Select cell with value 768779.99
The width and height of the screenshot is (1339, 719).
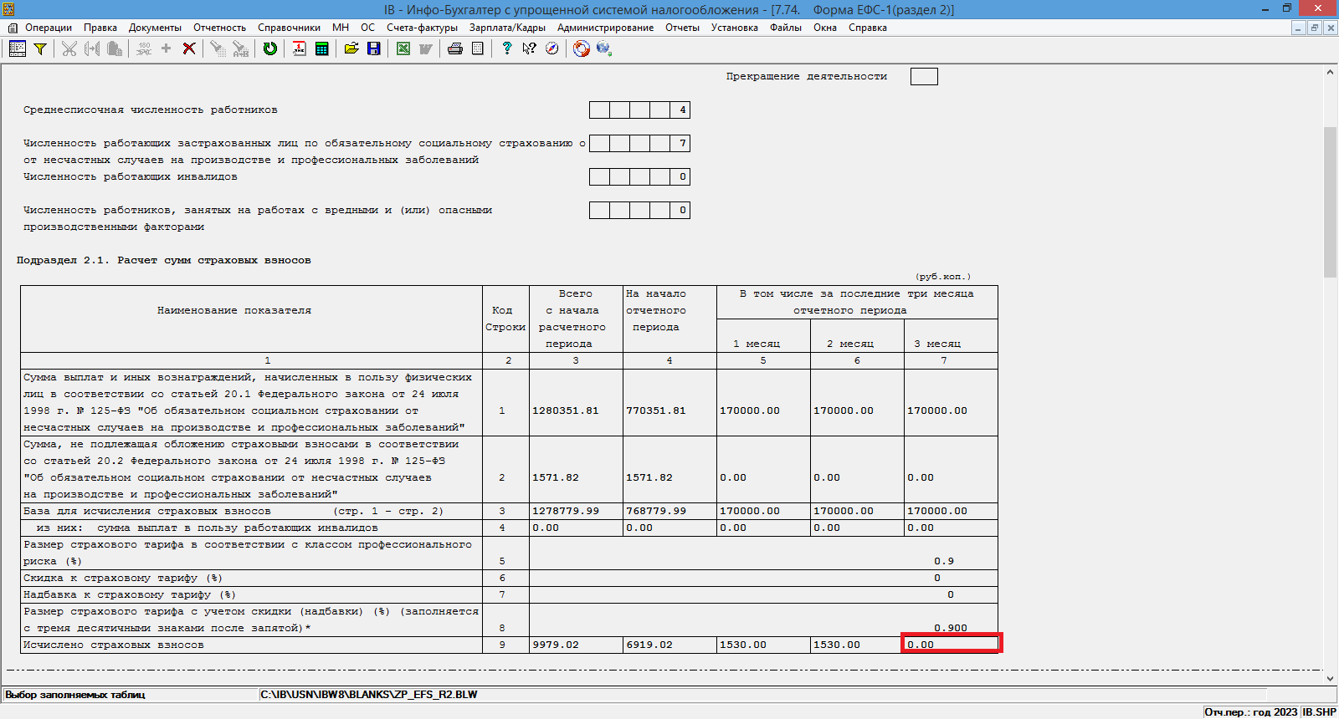[669, 512]
